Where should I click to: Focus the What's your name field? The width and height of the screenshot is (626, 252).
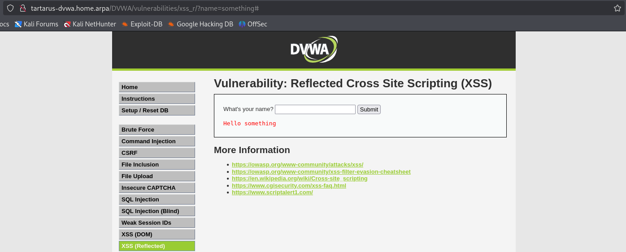pos(315,109)
